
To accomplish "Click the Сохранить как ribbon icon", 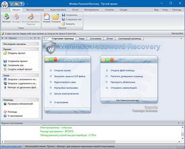I will [x=63, y=20].
